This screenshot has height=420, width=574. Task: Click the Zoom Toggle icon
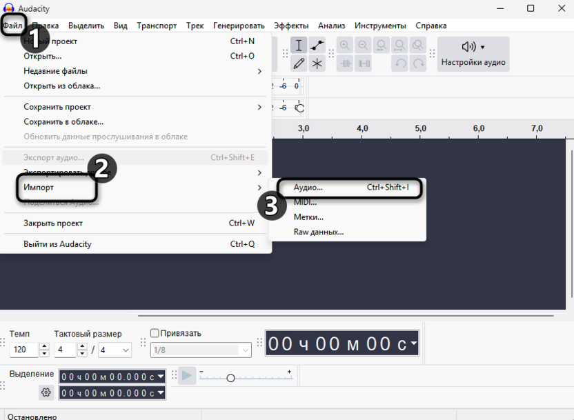tap(418, 46)
